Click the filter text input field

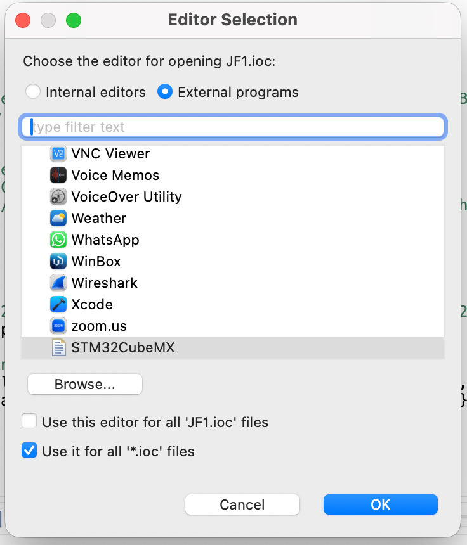coord(233,126)
